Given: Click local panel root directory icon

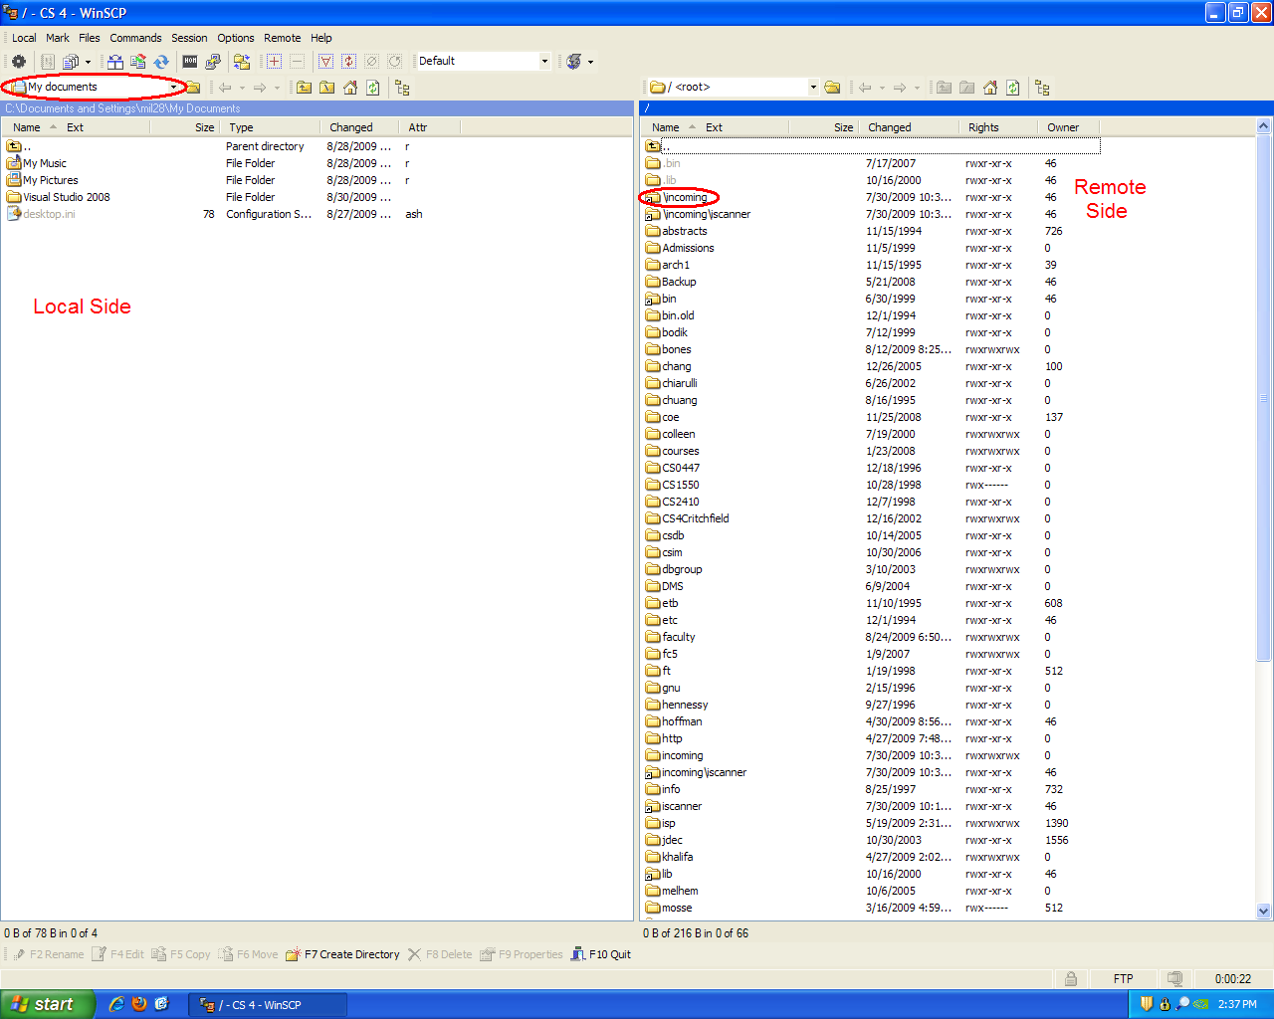Looking at the screenshot, I should (326, 88).
